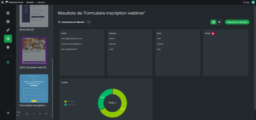The image size is (256, 120).
Task: Click the Parcourir breadcrumb item
Action: coord(41,2)
